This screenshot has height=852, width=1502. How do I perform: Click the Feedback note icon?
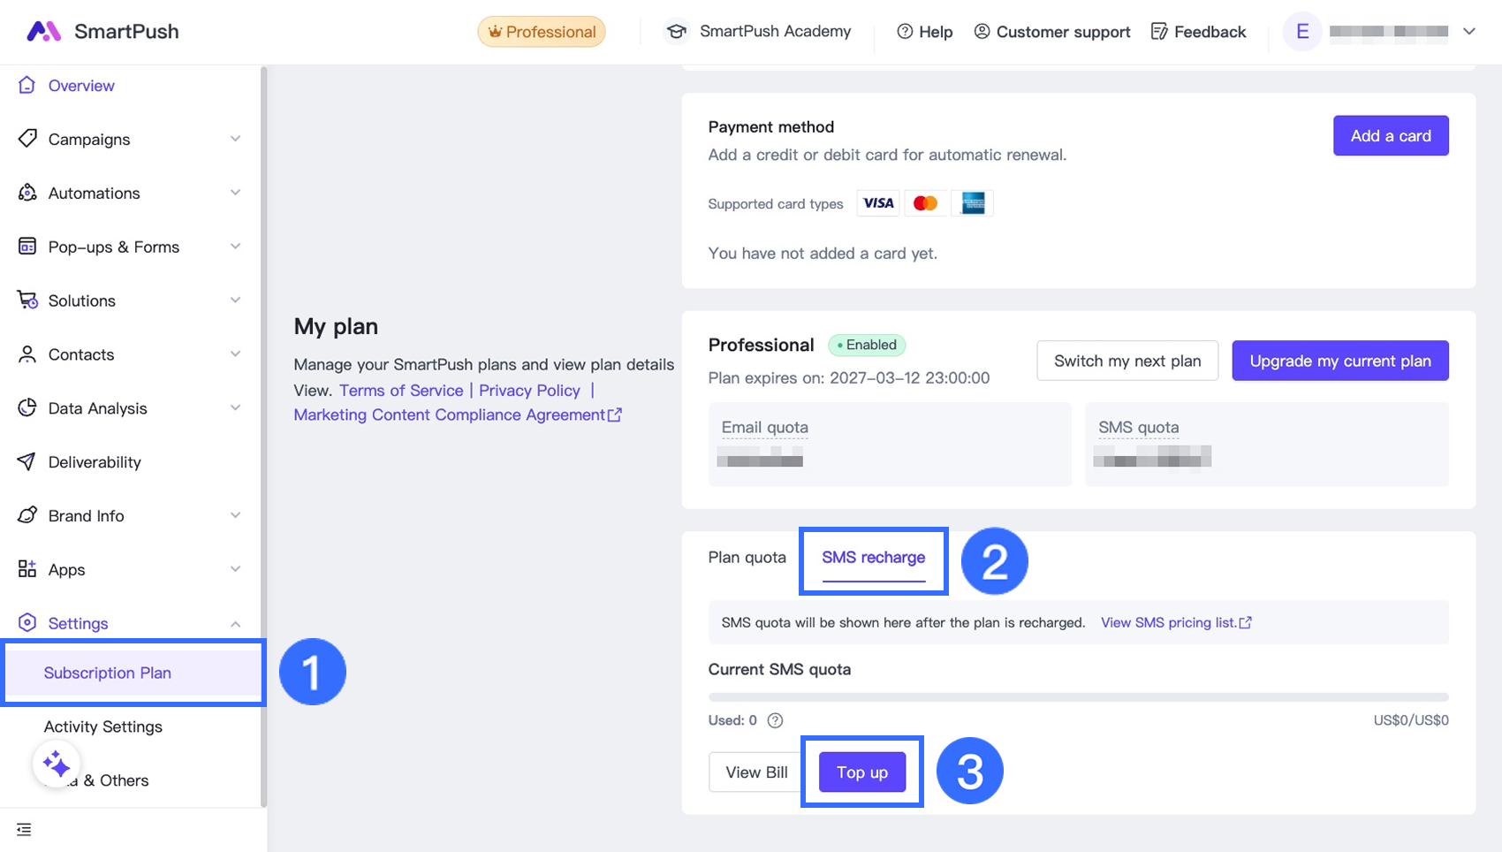[x=1159, y=32]
